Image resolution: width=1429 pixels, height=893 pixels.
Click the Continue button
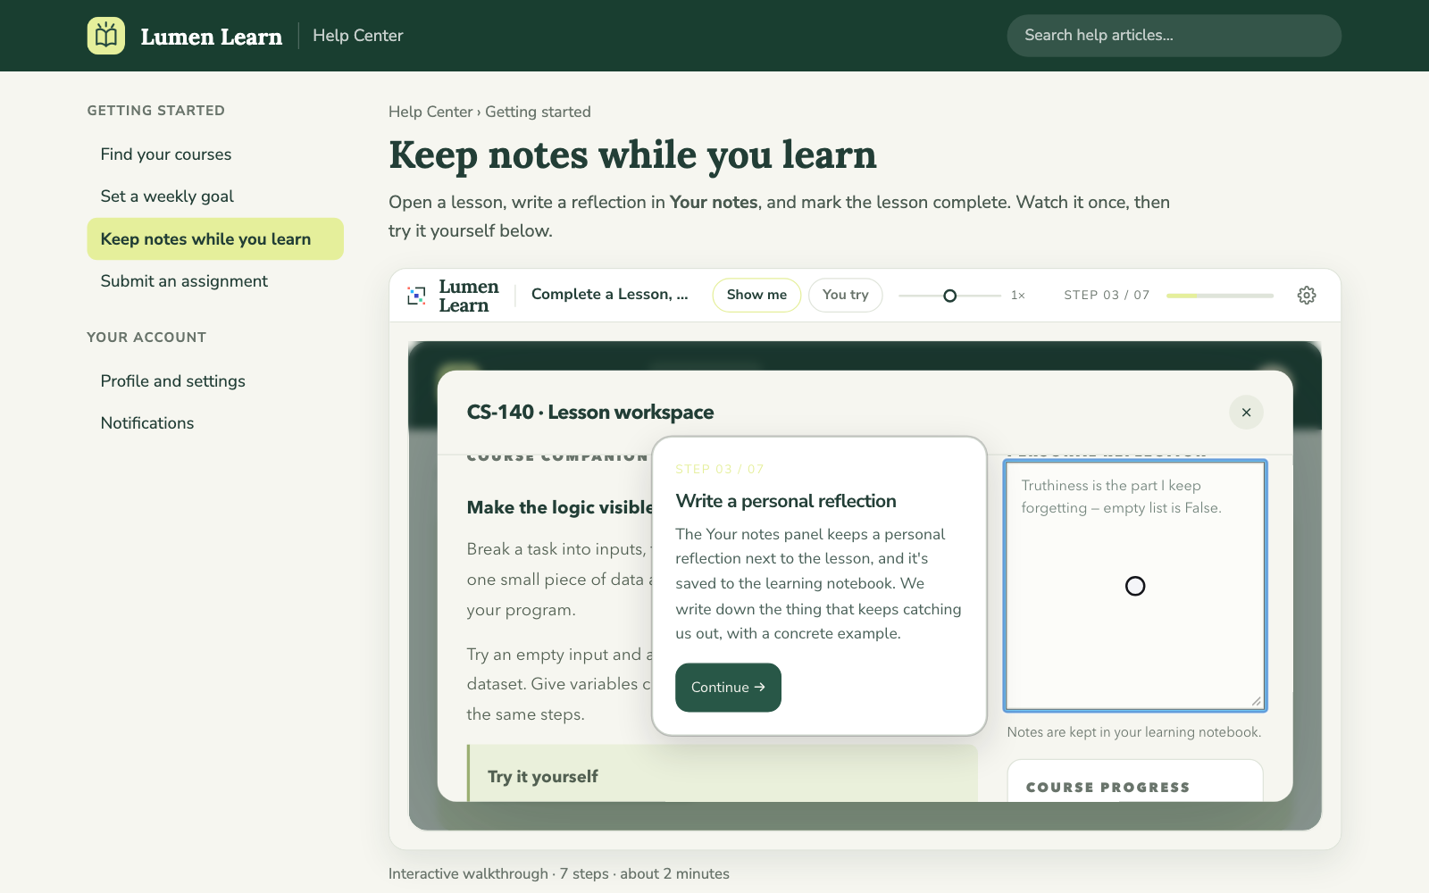(728, 688)
